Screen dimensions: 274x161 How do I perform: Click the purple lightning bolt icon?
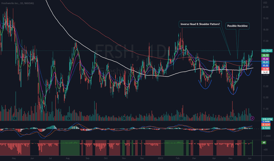pyautogui.click(x=252, y=118)
